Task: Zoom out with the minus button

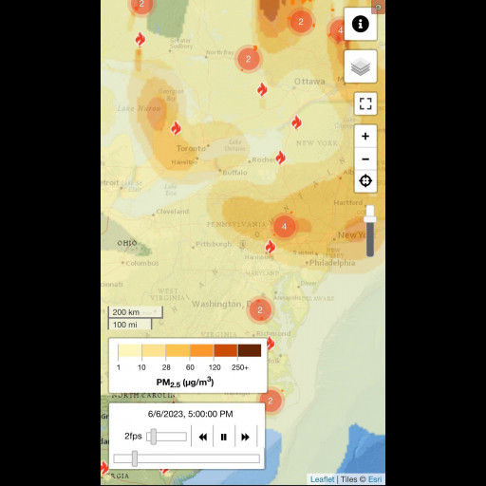Action: [365, 159]
